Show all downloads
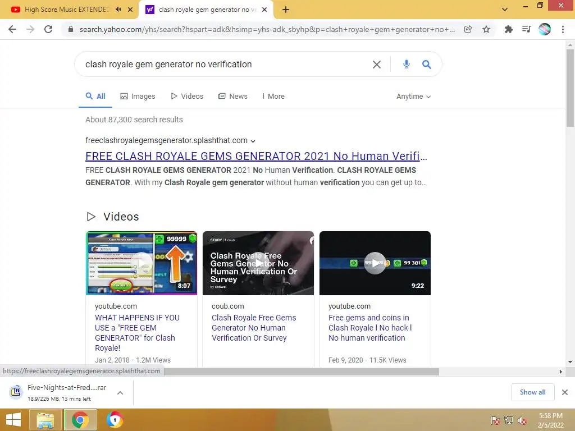The height and width of the screenshot is (431, 575). 532,392
